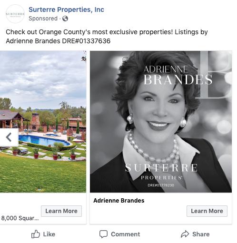Click the speech bubble Comment icon

[x=103, y=234]
